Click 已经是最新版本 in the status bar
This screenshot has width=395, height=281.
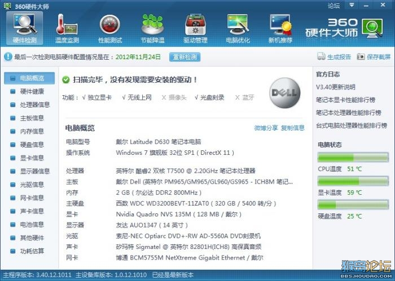(x=173, y=275)
